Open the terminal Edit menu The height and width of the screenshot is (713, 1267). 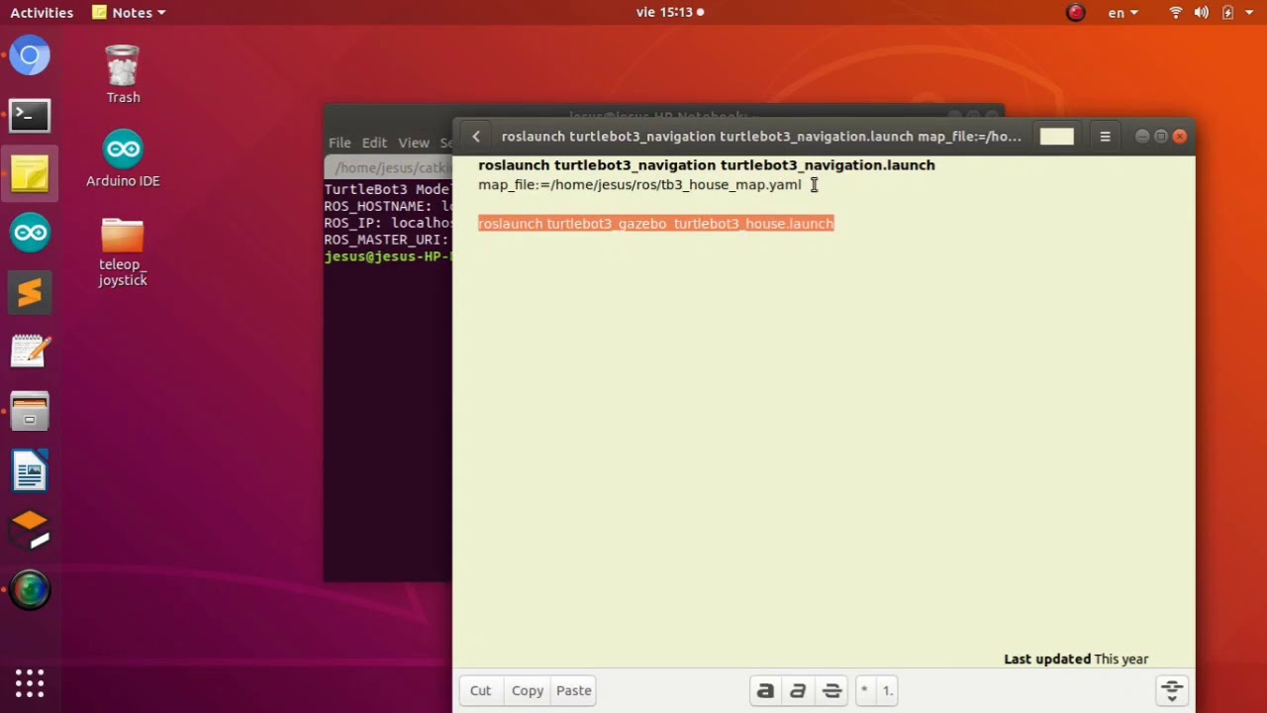374,143
